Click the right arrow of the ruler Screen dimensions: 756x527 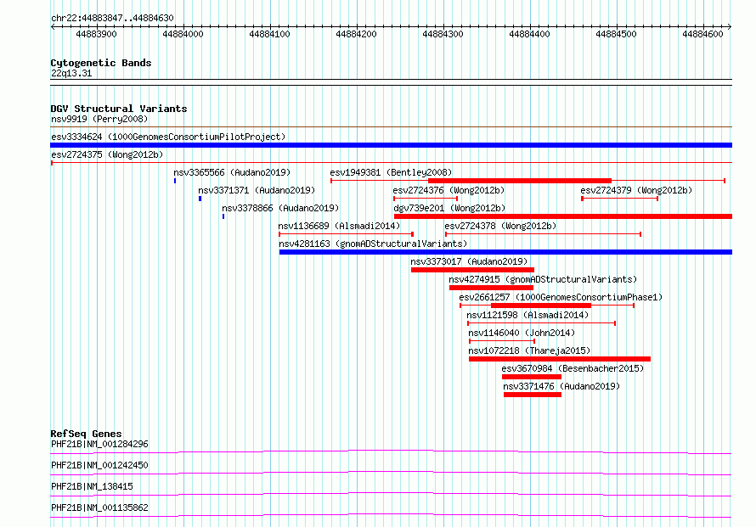730,27
